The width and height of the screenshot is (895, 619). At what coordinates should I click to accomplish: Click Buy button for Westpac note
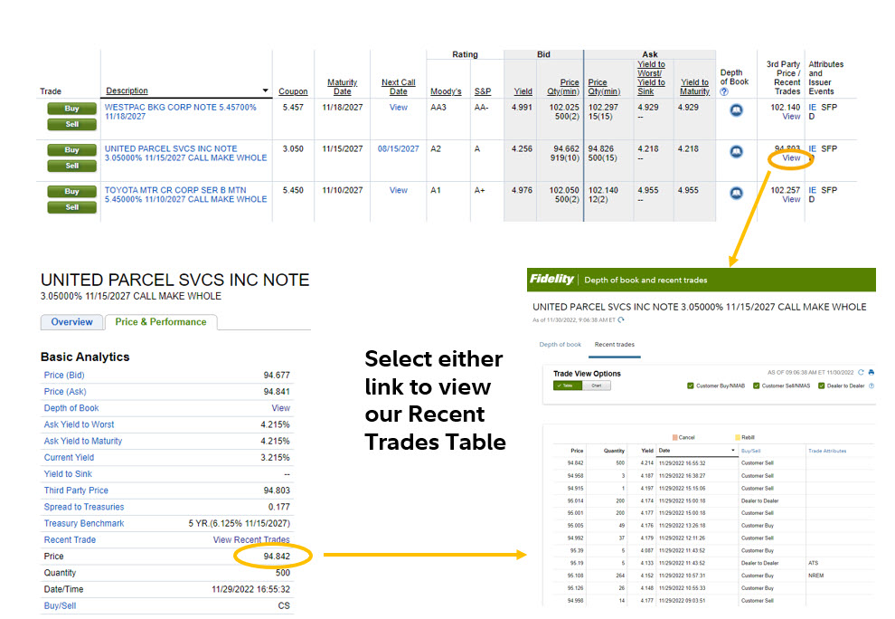click(71, 109)
